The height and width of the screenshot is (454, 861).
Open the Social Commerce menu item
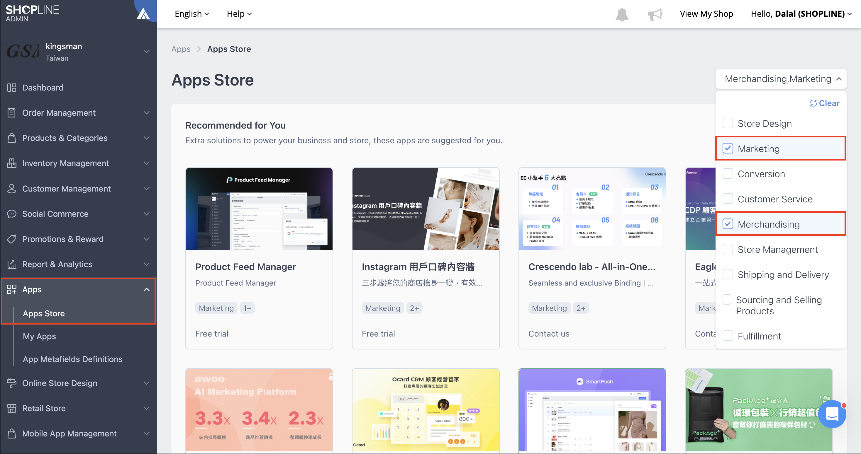[x=55, y=214]
